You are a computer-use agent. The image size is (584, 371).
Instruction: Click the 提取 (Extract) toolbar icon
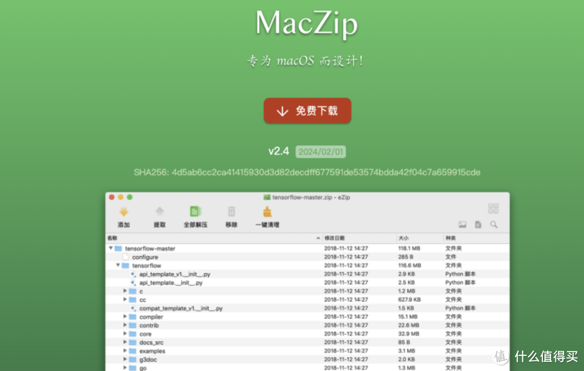pos(160,212)
